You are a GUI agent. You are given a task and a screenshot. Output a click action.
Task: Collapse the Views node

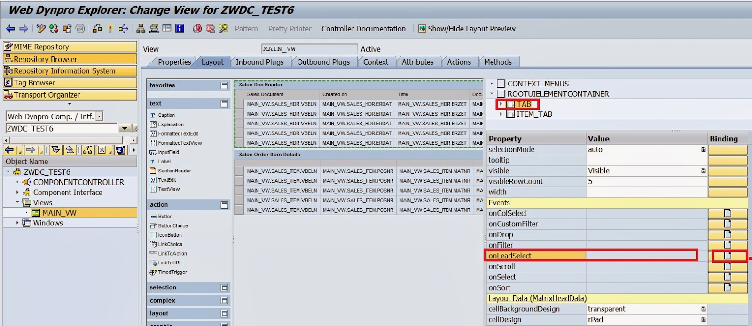17,202
